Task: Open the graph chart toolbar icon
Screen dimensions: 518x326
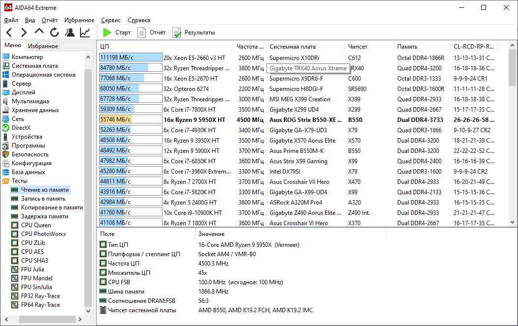Action: 85,32
